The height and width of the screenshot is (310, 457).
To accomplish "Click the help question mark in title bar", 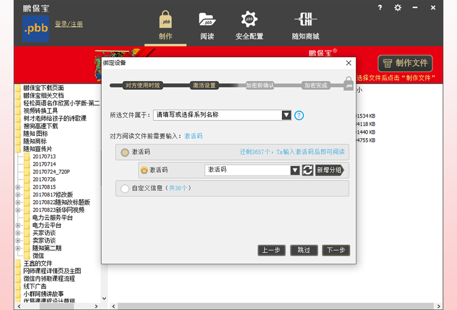I will pos(380,8).
